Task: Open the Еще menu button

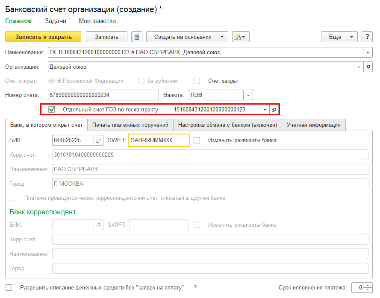Action: point(339,37)
